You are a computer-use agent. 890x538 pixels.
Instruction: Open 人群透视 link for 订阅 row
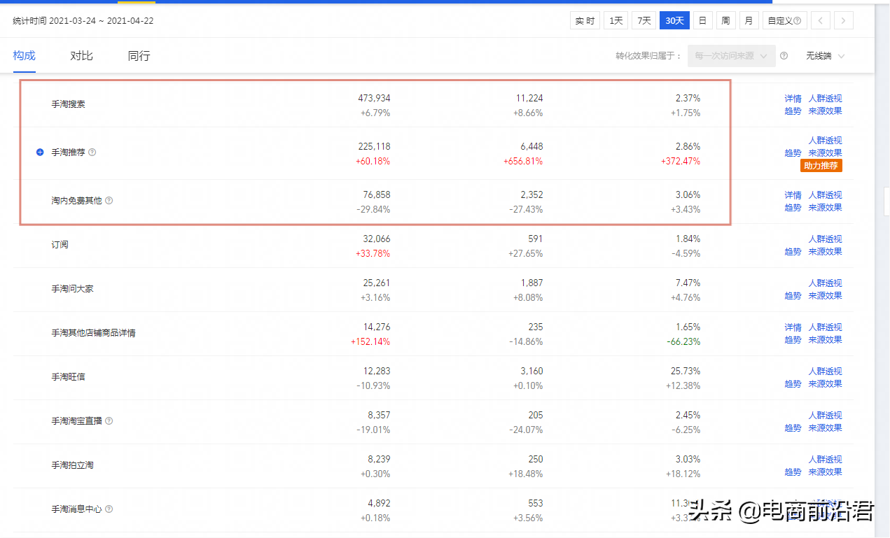pos(825,239)
